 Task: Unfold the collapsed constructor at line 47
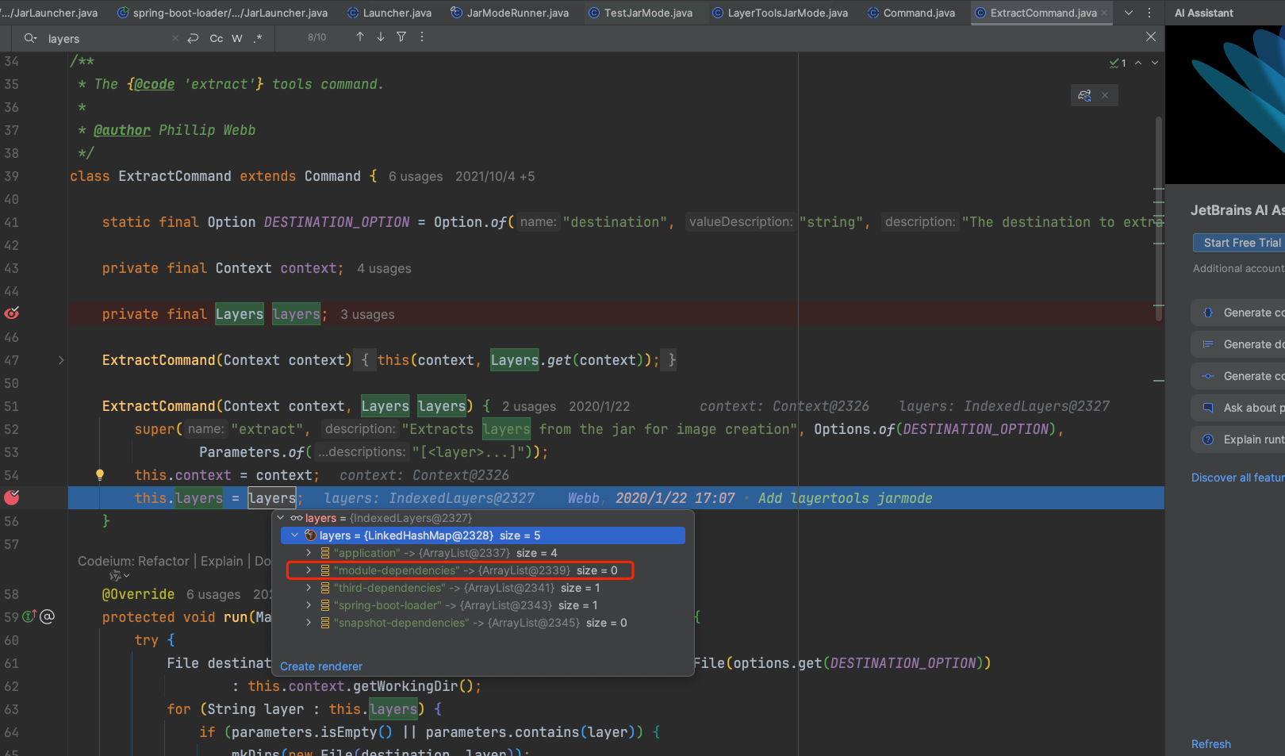tap(61, 360)
